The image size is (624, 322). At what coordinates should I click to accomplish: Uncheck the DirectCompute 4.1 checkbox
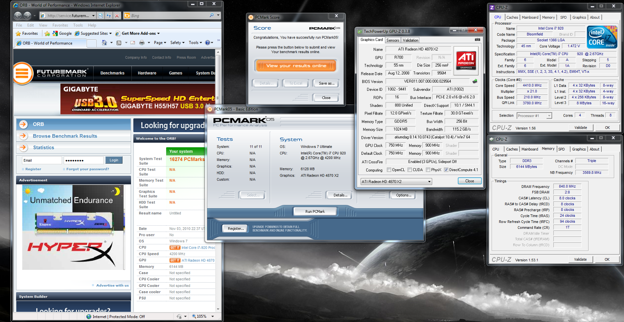pos(446,170)
